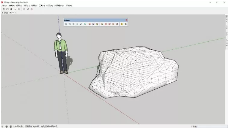
Task: Pick the Knife Subdivide tool in Artisan
Action: pos(81,24)
